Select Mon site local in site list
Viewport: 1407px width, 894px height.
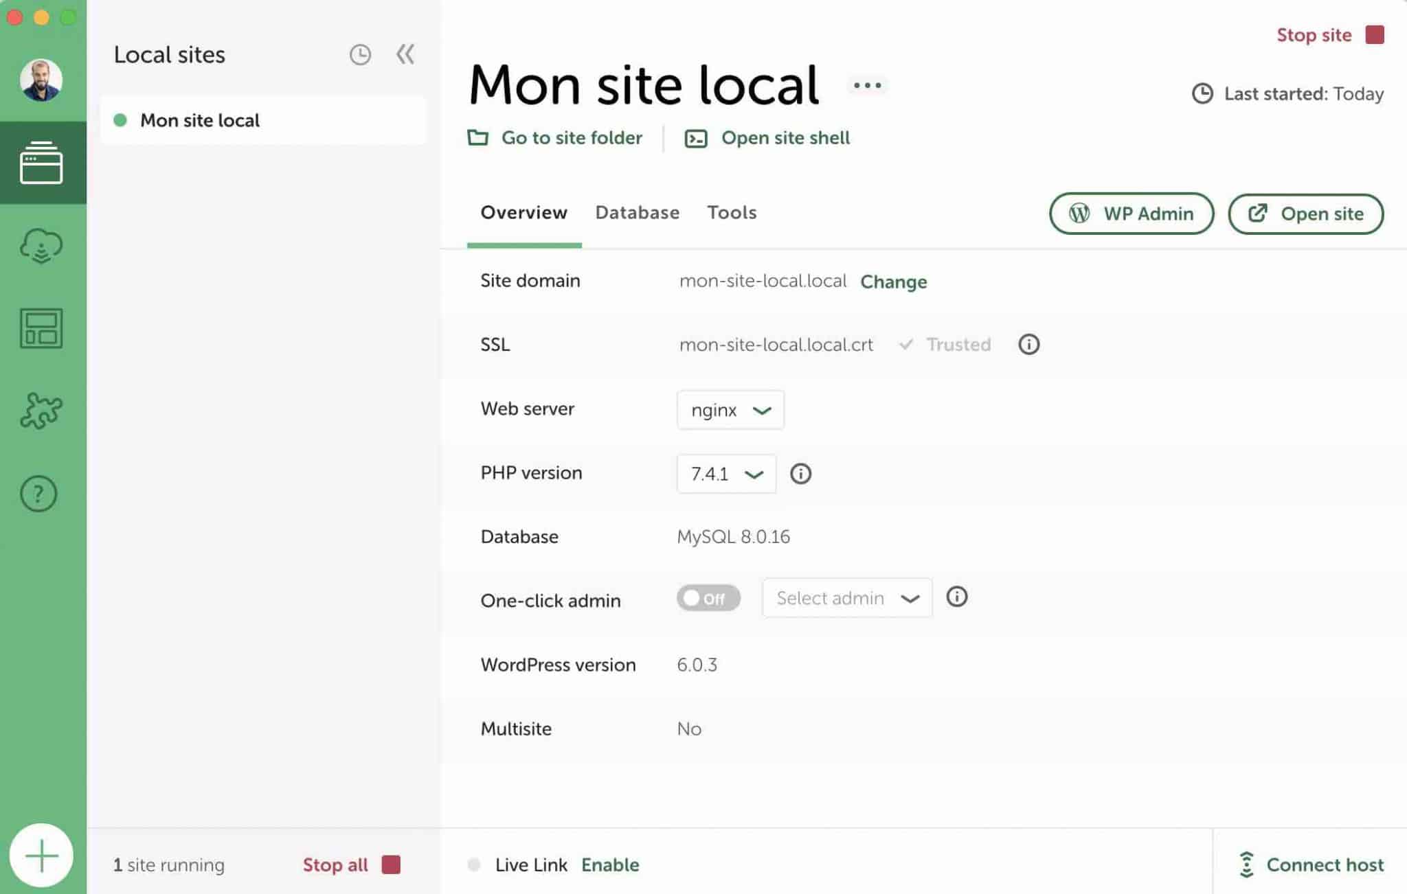(263, 120)
